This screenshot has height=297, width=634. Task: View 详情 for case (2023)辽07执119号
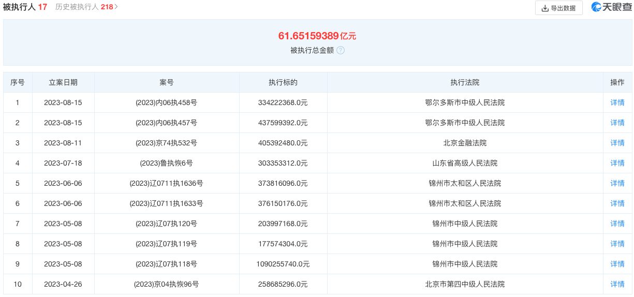617,244
